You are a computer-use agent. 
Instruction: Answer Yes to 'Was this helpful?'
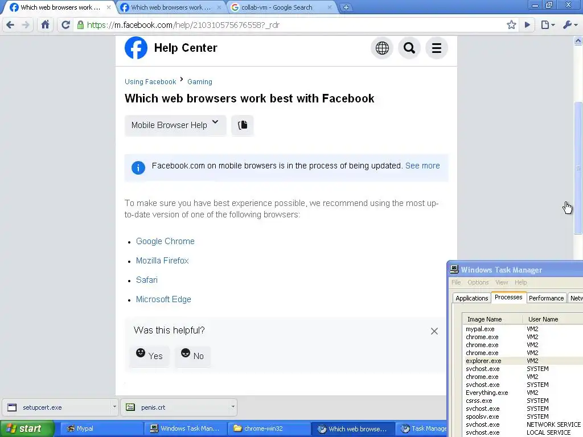coord(149,356)
